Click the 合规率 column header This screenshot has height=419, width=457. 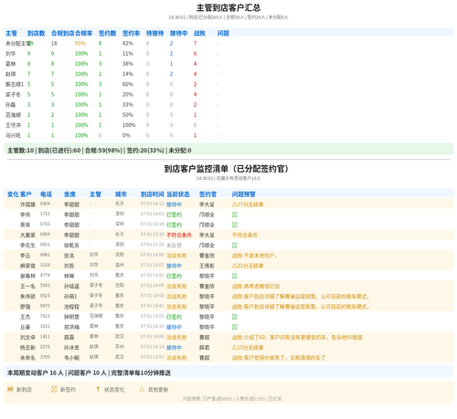tap(84, 33)
